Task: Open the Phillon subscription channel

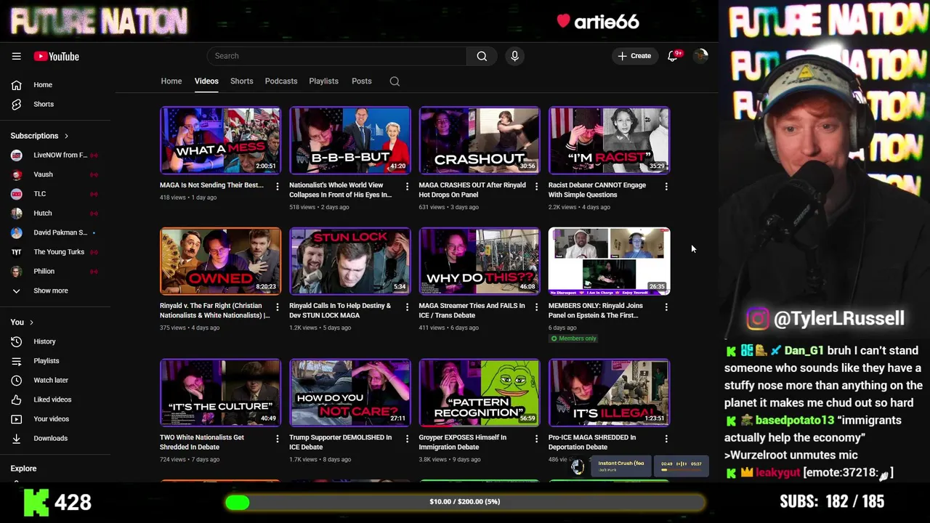Action: (55, 272)
